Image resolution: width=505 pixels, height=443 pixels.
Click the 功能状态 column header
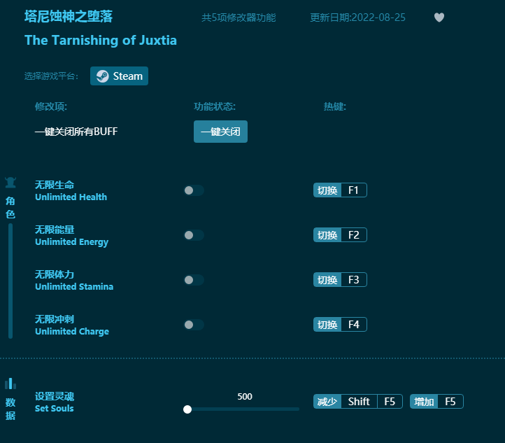click(215, 106)
